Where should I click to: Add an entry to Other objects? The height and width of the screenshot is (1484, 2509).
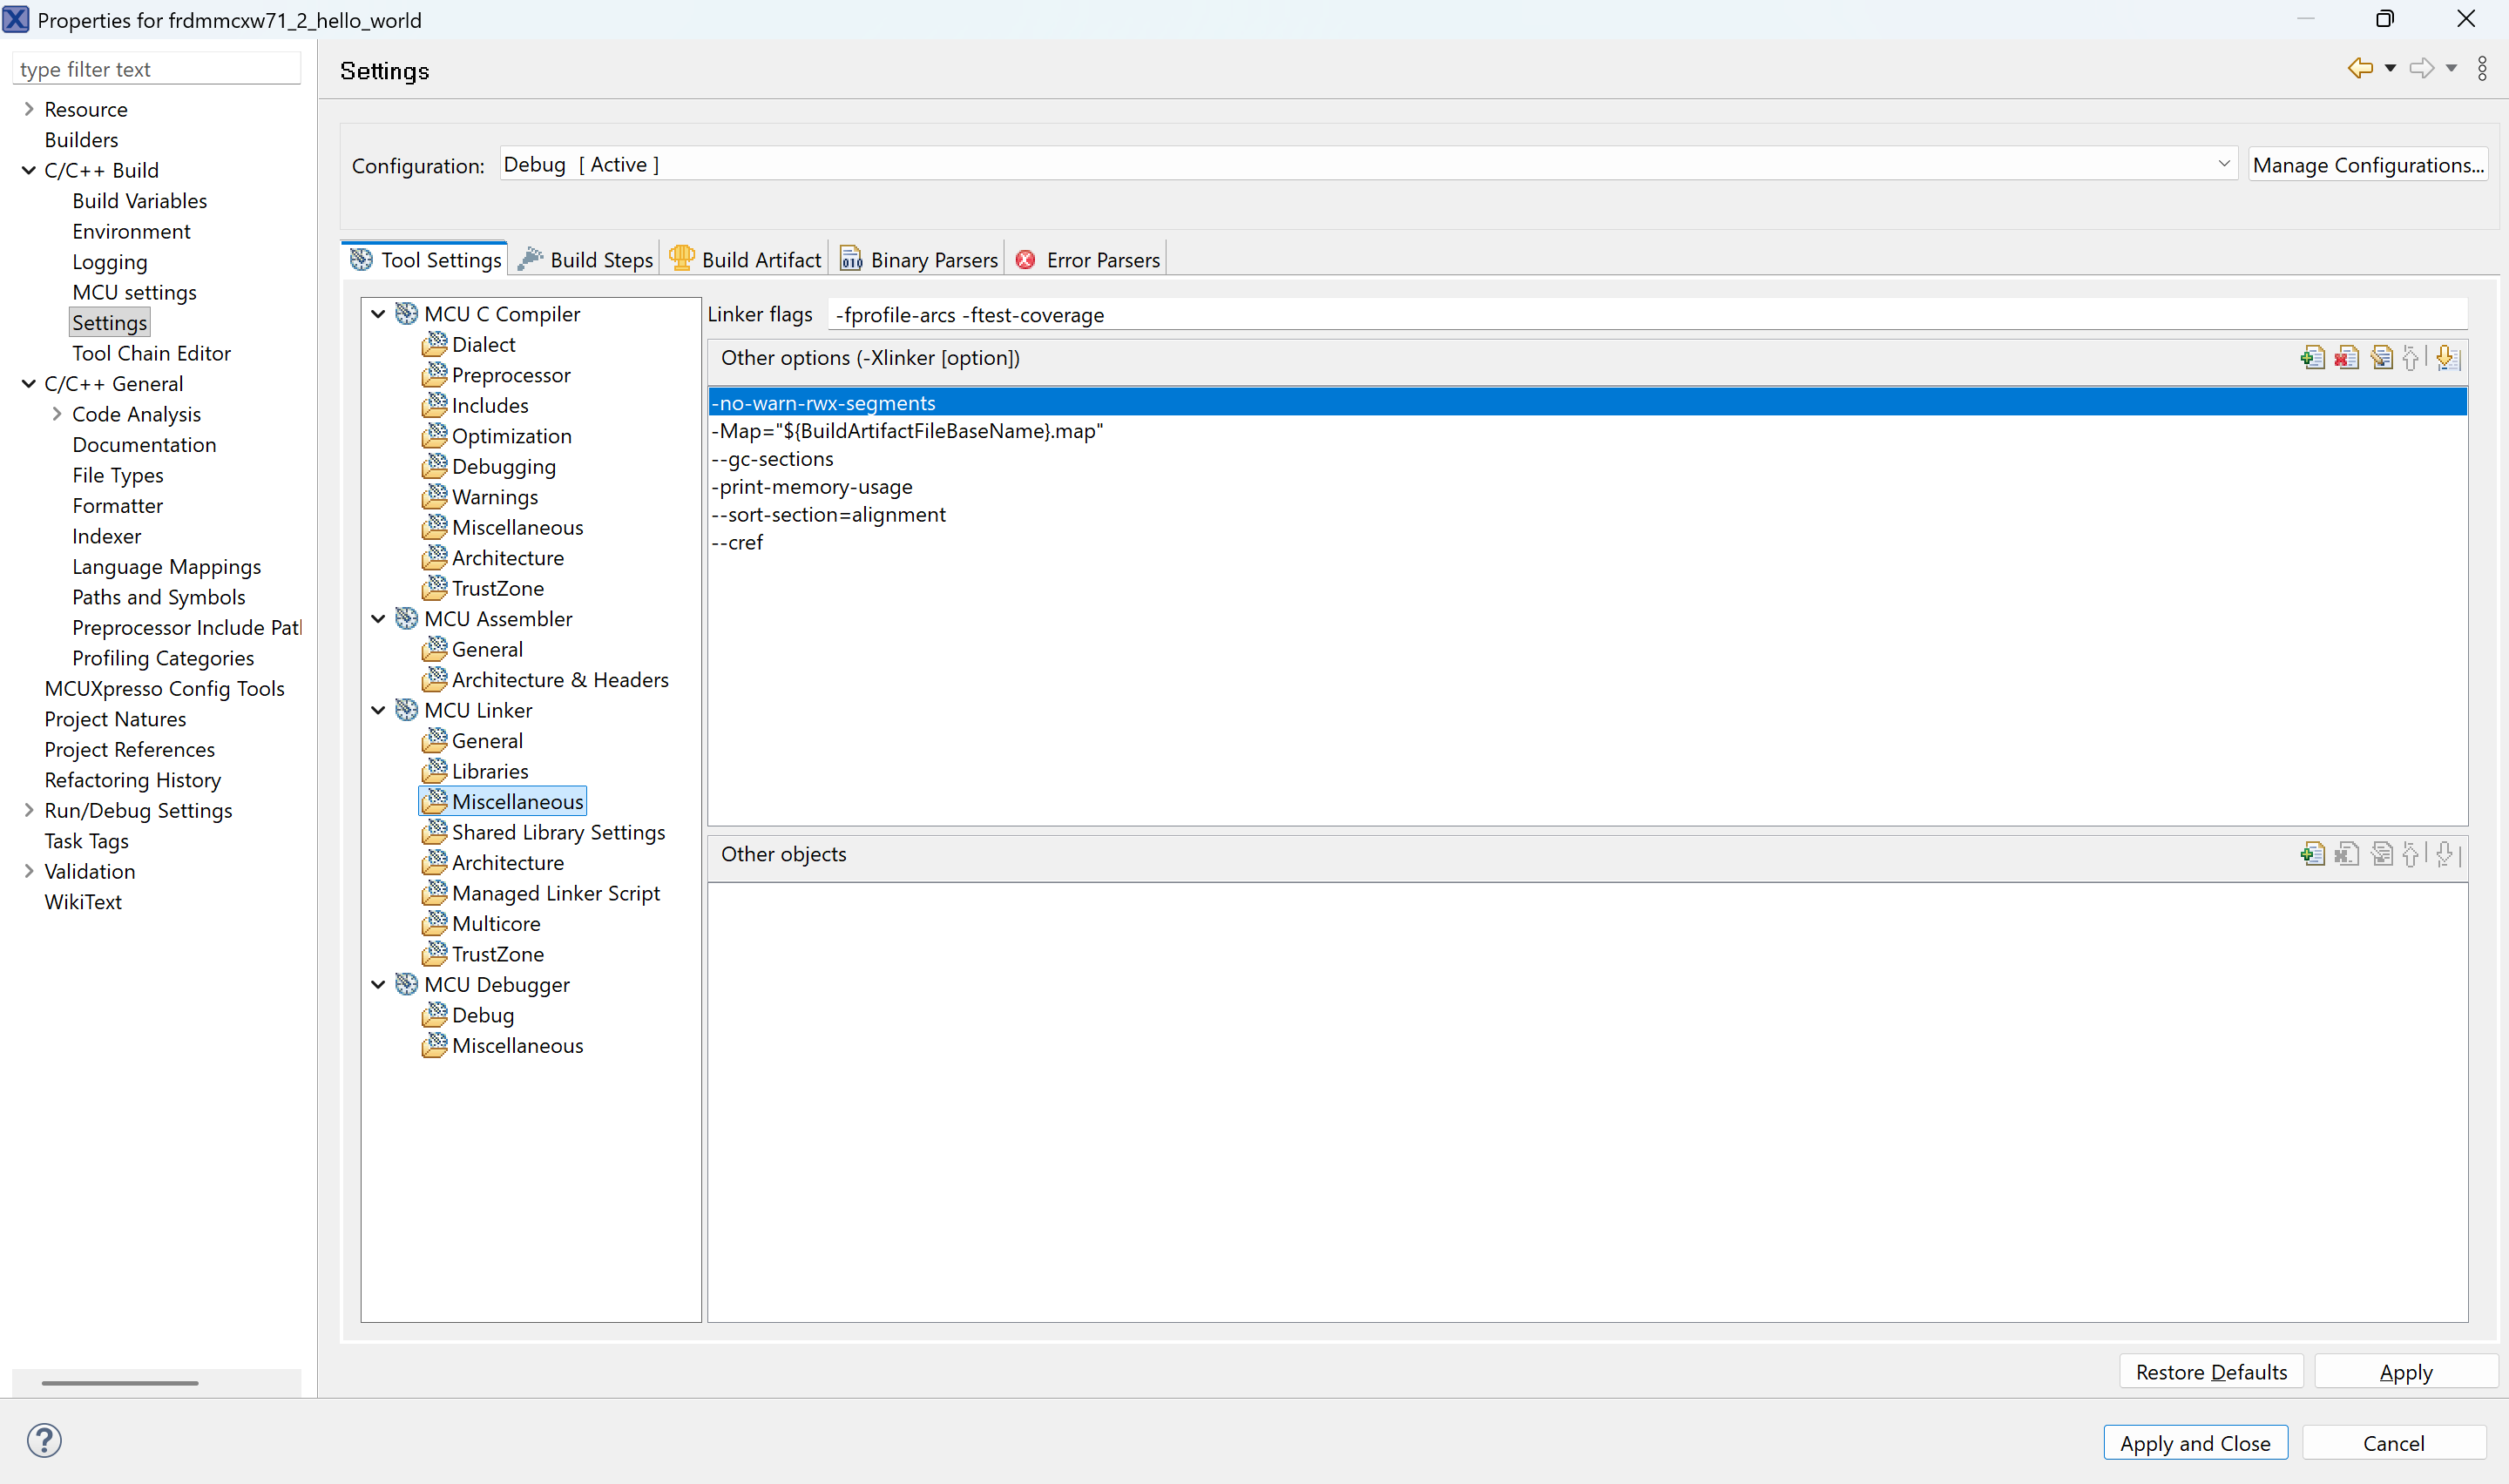point(2312,854)
